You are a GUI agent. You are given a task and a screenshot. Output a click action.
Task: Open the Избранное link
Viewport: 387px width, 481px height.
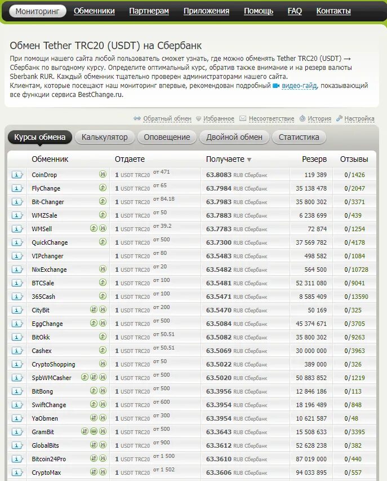click(x=219, y=118)
